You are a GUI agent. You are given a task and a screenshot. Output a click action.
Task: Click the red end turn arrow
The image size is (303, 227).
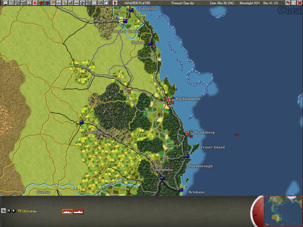coord(115,3)
